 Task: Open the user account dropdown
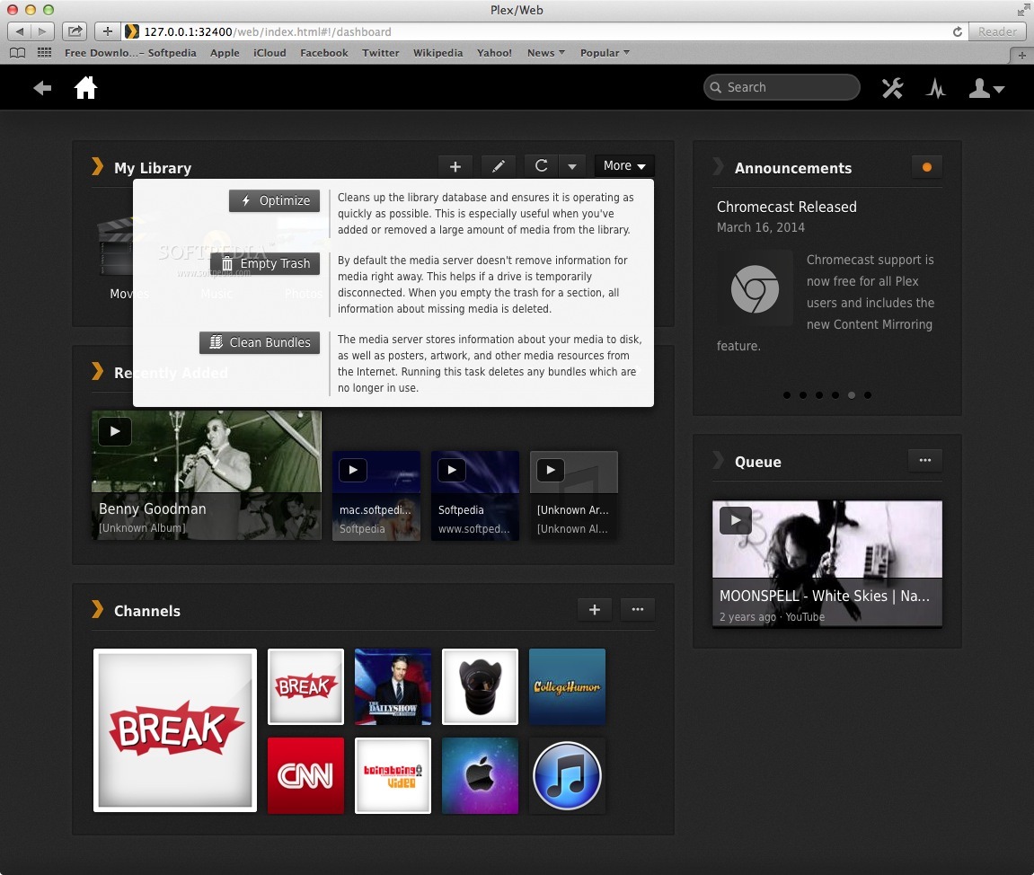click(x=985, y=88)
